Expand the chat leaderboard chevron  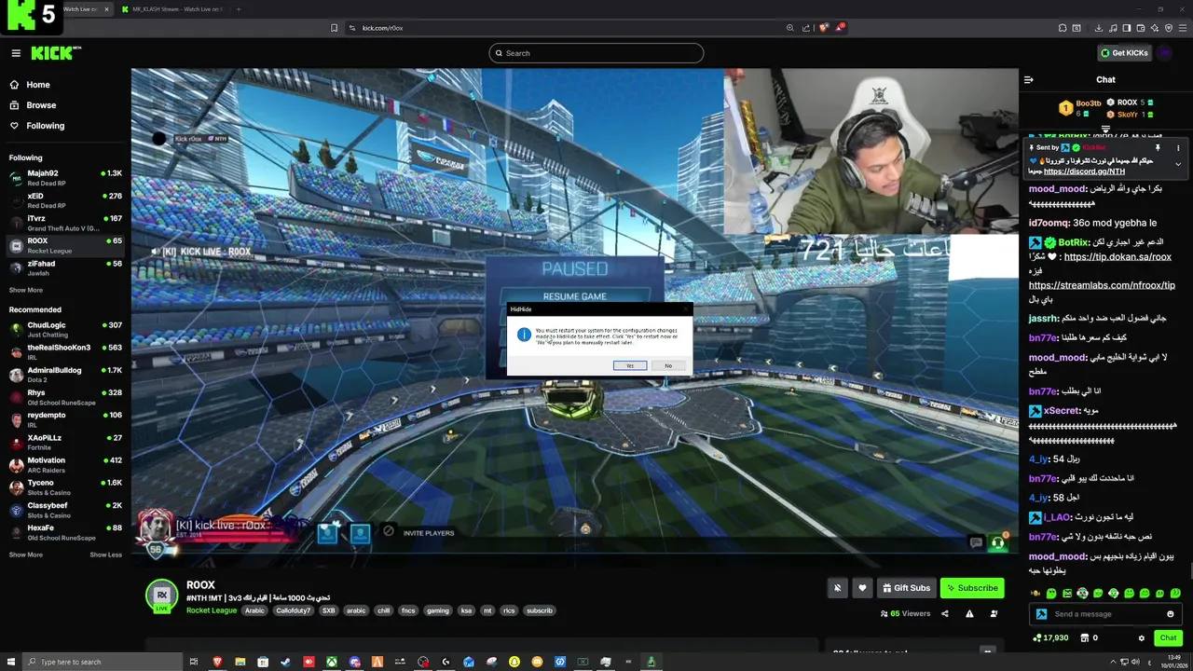pyautogui.click(x=1105, y=129)
